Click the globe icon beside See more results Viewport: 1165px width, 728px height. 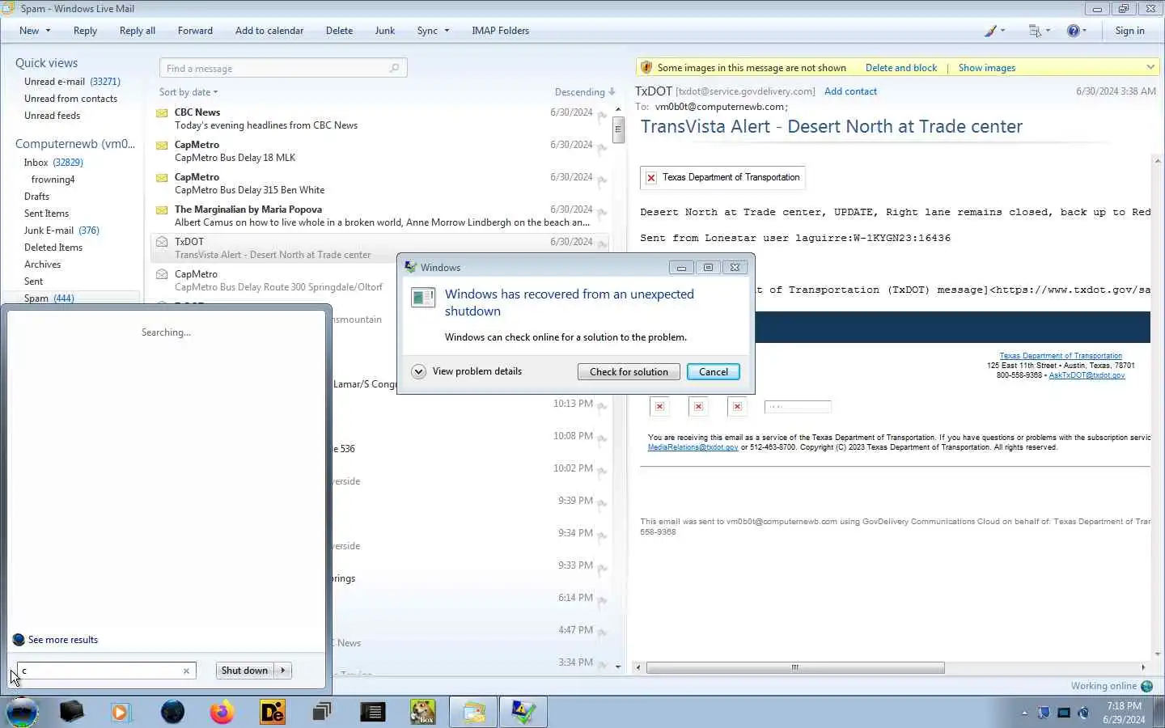coord(19,640)
